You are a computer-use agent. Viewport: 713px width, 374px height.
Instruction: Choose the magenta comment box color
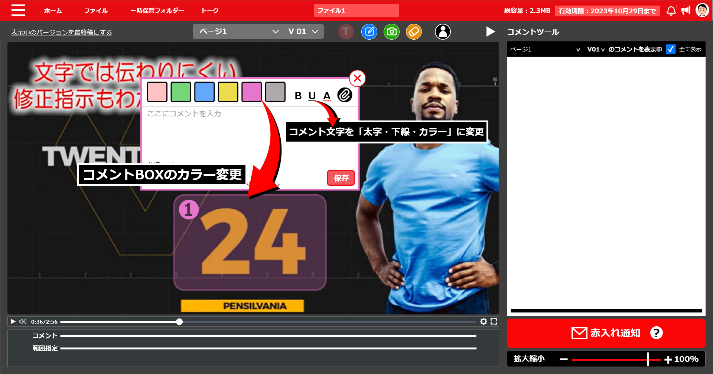(x=252, y=92)
